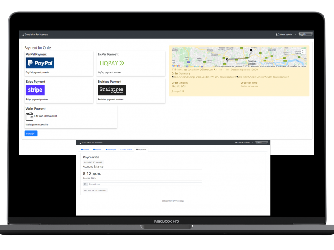Open the language selector in lower window
The width and height of the screenshot is (334, 250).
tap(261, 142)
